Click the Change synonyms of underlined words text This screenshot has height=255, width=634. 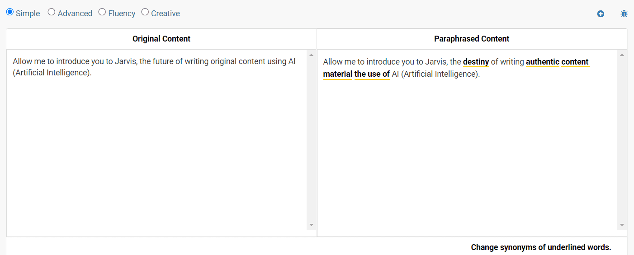coord(541,247)
